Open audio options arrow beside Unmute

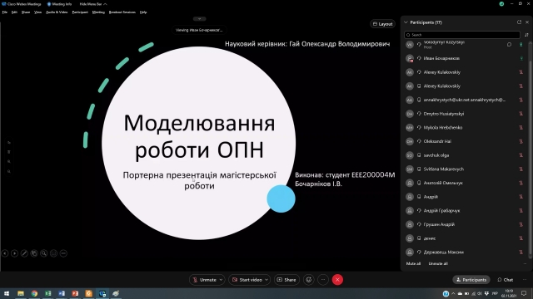221,280
